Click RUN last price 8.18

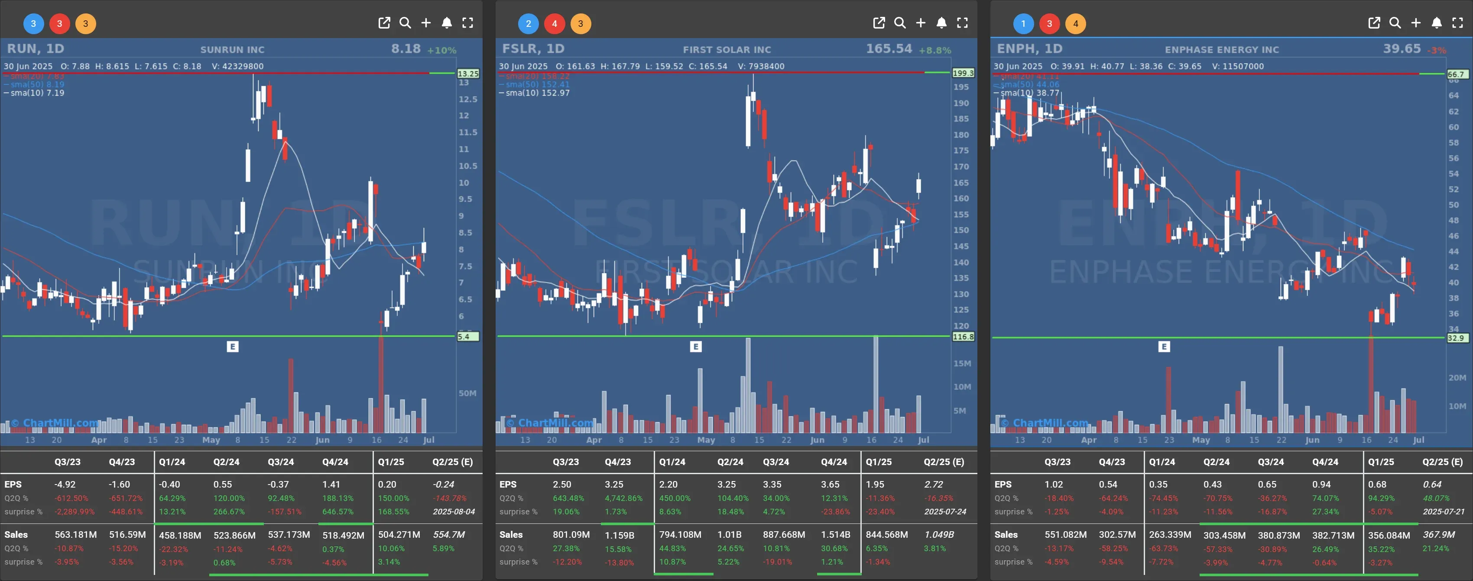[406, 48]
